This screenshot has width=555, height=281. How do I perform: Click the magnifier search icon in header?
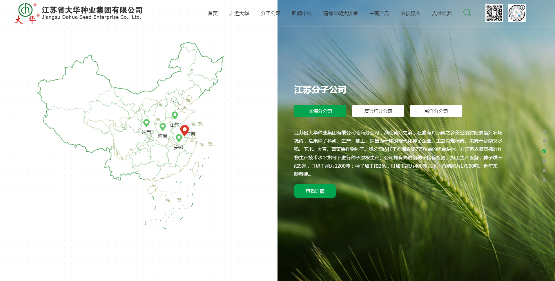467,12
